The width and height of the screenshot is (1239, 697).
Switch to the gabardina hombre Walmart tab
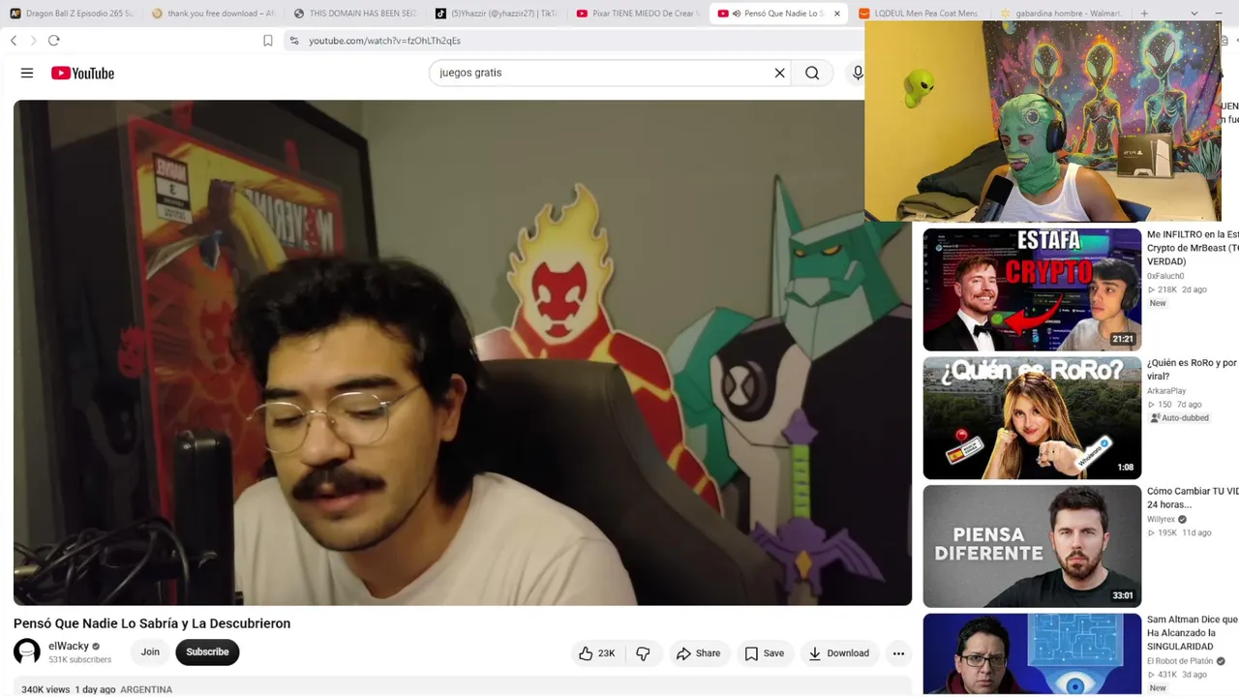click(1061, 14)
